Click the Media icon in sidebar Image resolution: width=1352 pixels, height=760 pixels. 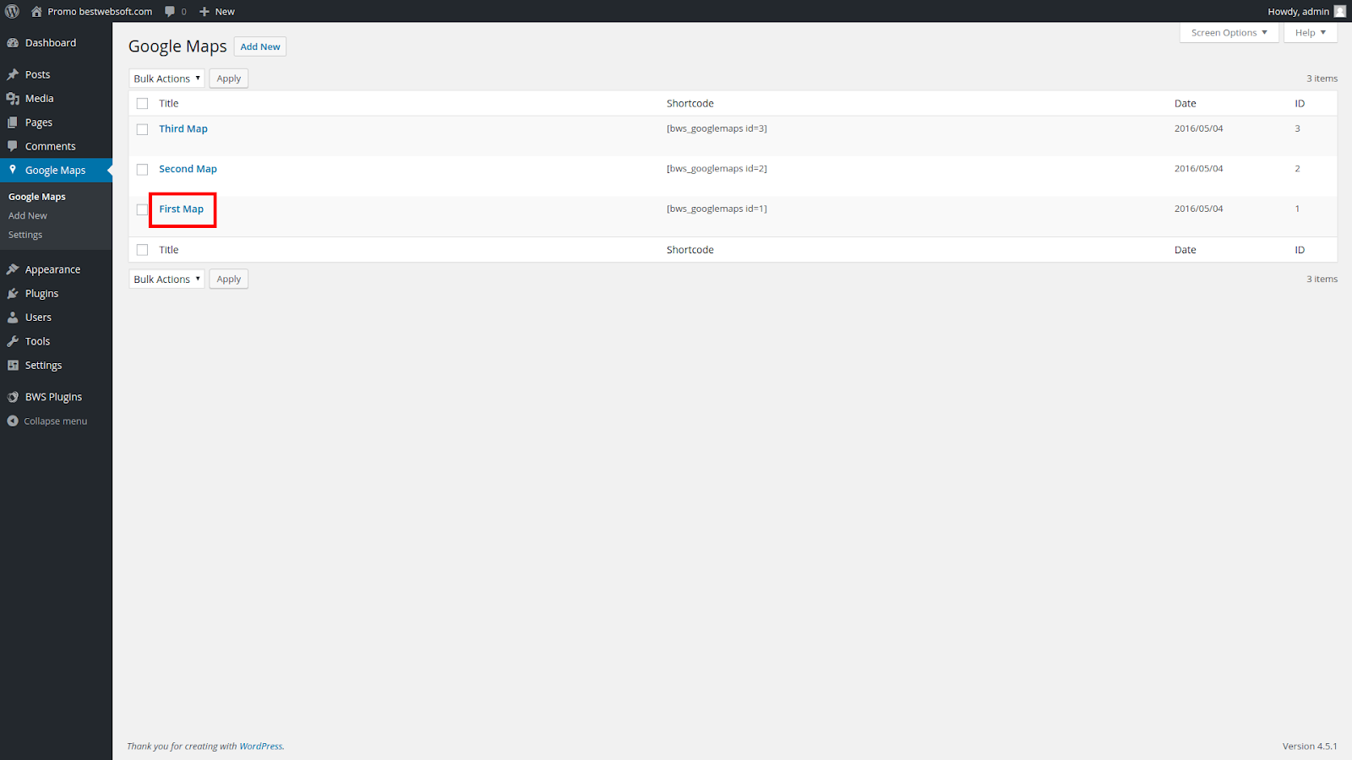coord(13,99)
